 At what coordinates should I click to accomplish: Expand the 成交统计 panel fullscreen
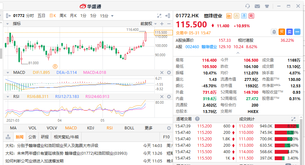(x=293, y=119)
